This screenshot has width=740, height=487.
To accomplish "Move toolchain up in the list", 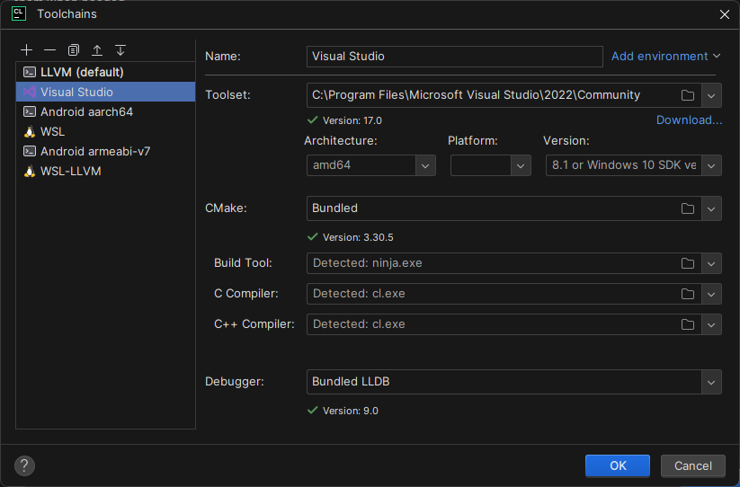I will tap(97, 50).
